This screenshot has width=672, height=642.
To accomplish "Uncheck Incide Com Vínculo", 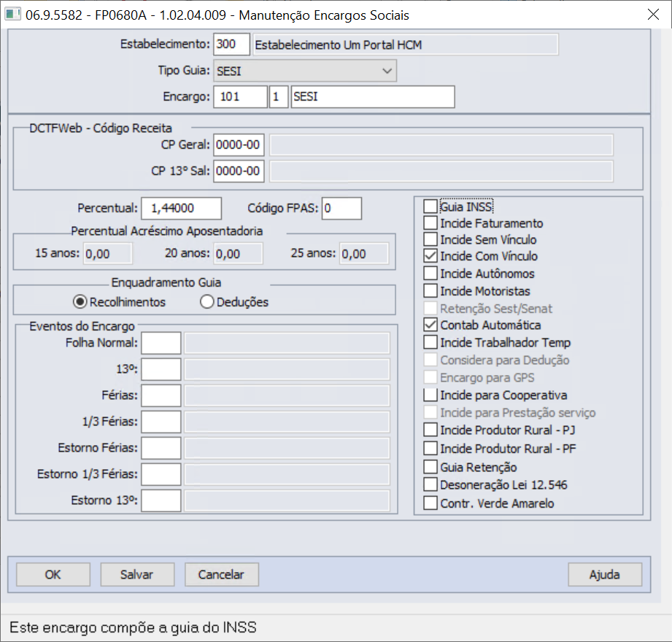I will point(430,256).
